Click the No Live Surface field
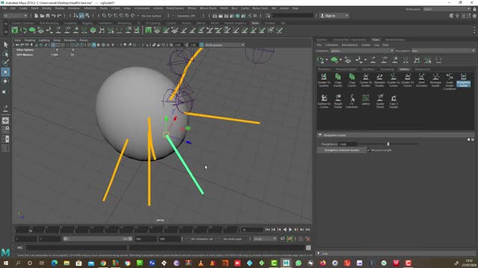 click(152, 16)
